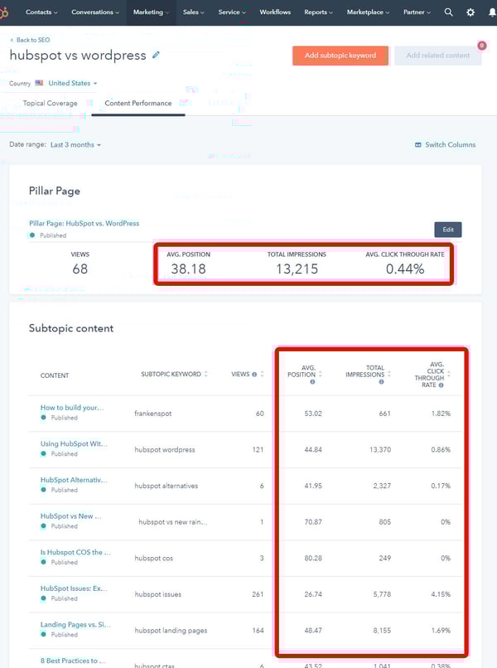Screen dimensions: 497x668
Task: Open the Reports dropdown
Action: click(318, 12)
